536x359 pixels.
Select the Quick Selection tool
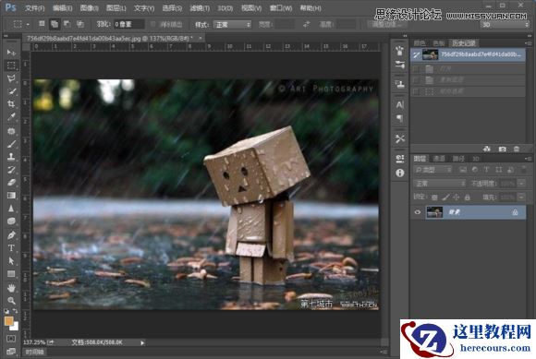coord(11,91)
